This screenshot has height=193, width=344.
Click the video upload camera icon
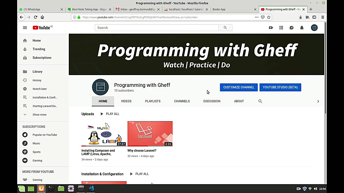(x=271, y=28)
